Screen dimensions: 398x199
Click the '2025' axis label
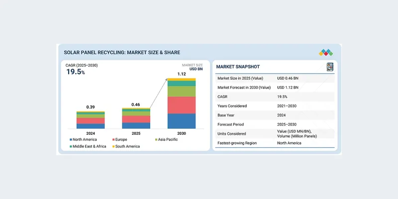[x=136, y=133]
